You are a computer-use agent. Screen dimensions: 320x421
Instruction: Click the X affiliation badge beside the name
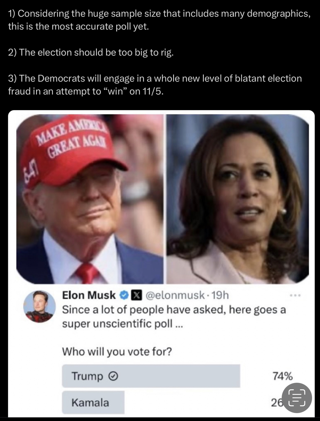pyautogui.click(x=135, y=295)
